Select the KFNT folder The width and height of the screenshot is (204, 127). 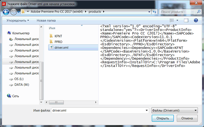(58, 36)
